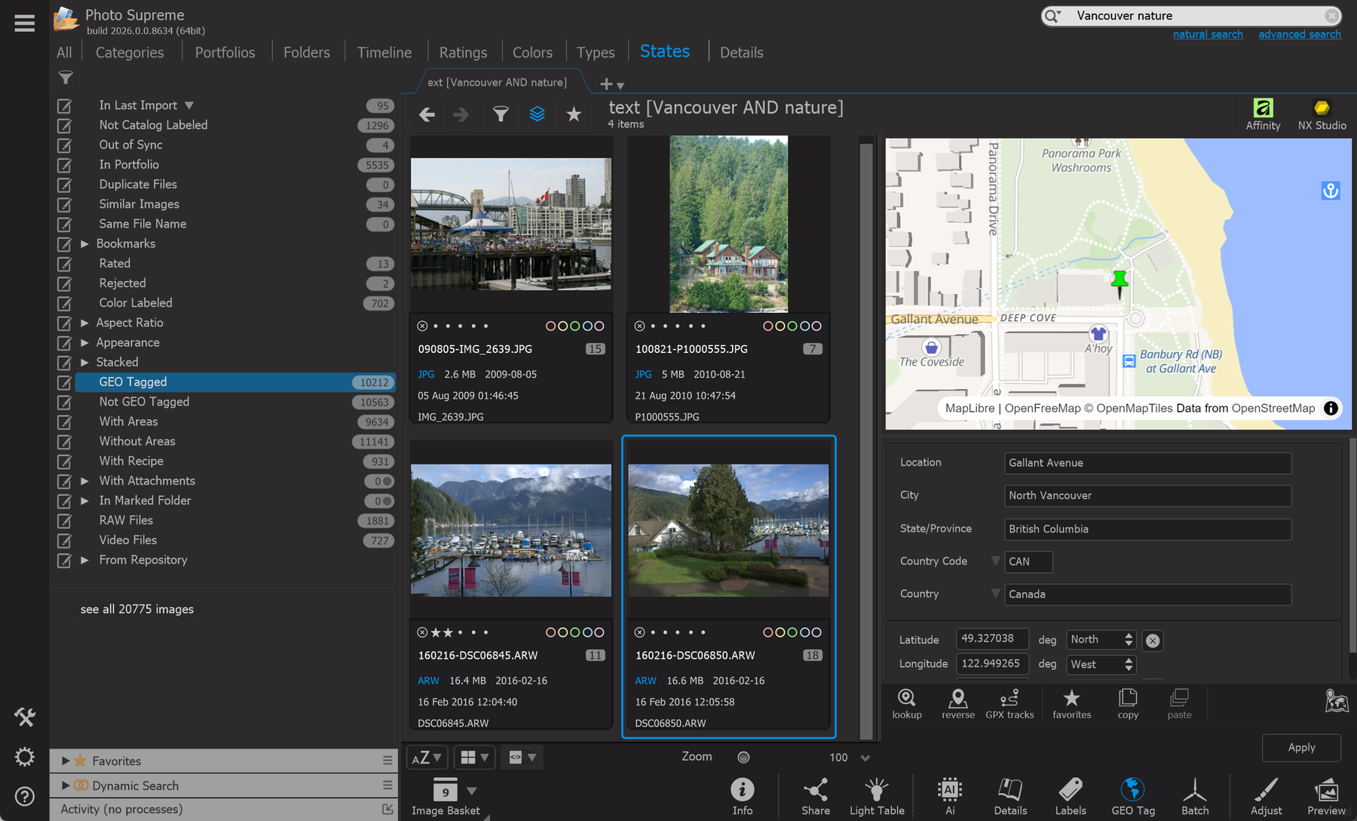Viewport: 1357px width, 821px height.
Task: Open the hamburger main menu
Action: (24, 23)
